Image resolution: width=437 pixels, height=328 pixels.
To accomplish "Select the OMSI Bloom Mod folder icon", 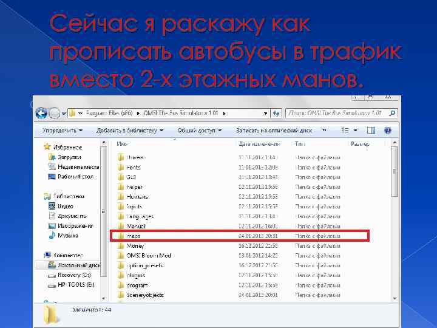I will 121,256.
